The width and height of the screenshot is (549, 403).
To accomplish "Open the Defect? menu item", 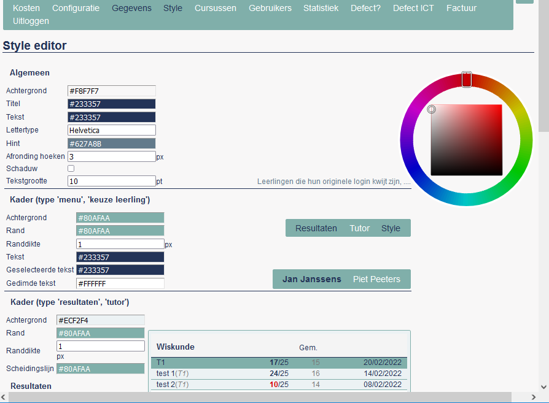I will click(x=365, y=8).
